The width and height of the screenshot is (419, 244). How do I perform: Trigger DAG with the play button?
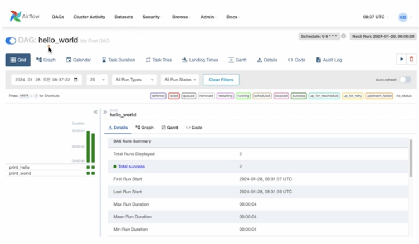[401, 60]
